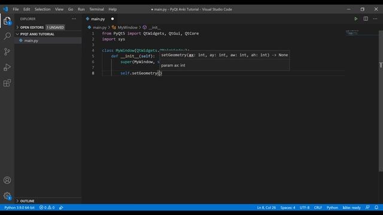This screenshot has height=215, width=383.
Task: Select Python 3.9.0 64-bit interpreter
Action: pyautogui.click(x=19, y=208)
